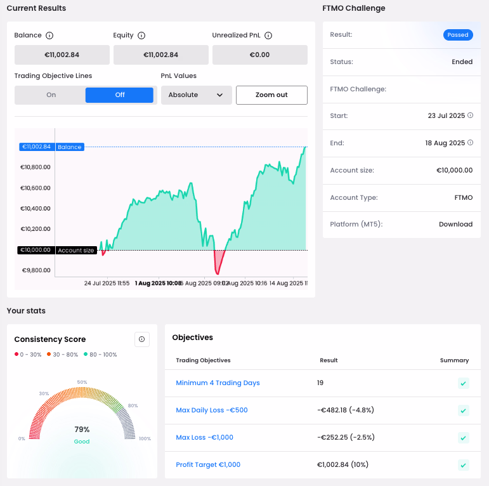Click the Status value Ended
This screenshot has height=486, width=489.
coord(462,62)
